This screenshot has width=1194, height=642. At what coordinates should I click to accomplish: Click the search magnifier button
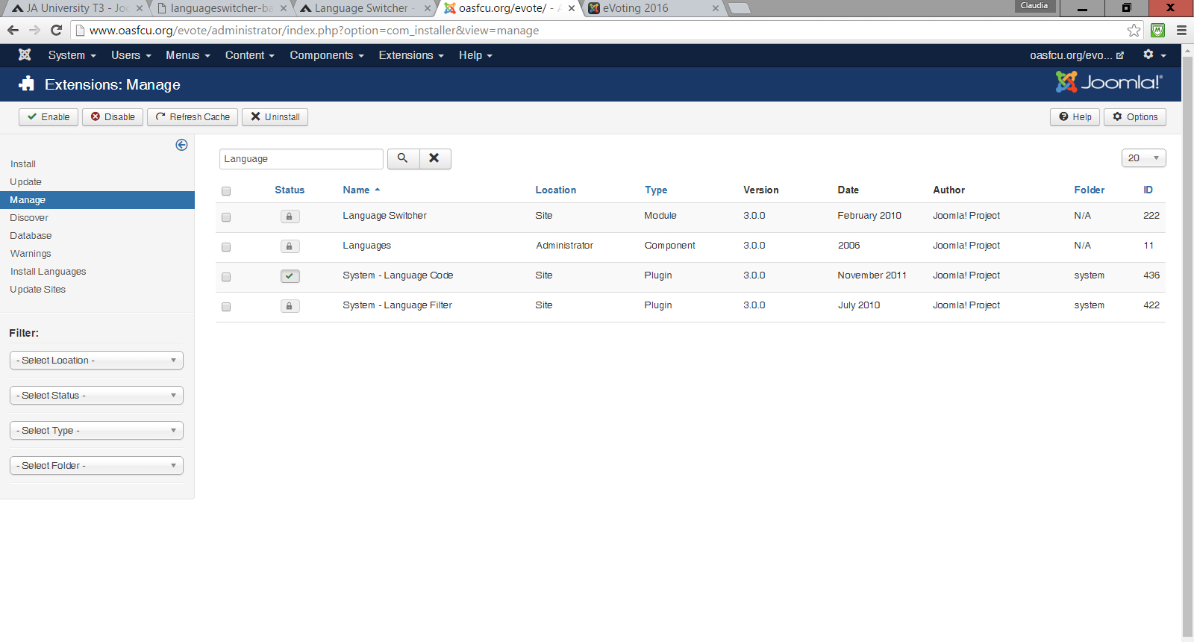pyautogui.click(x=403, y=158)
